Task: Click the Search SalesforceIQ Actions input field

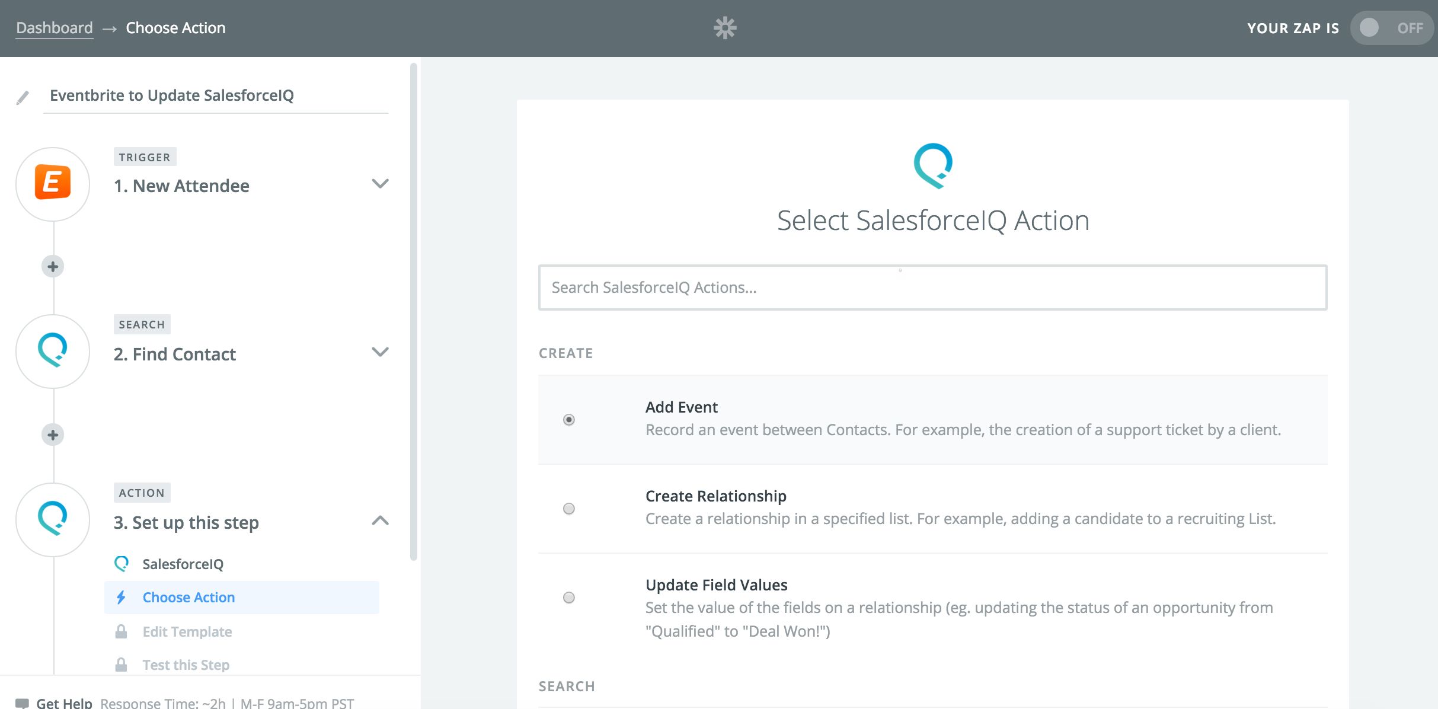Action: coord(932,288)
